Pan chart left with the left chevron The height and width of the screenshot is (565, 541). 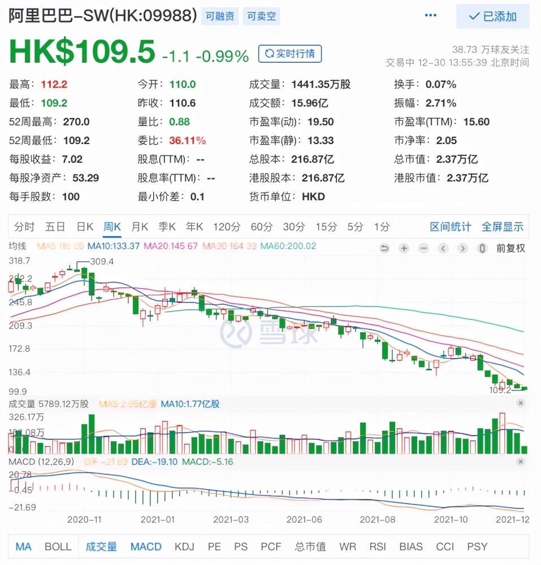[x=443, y=248]
